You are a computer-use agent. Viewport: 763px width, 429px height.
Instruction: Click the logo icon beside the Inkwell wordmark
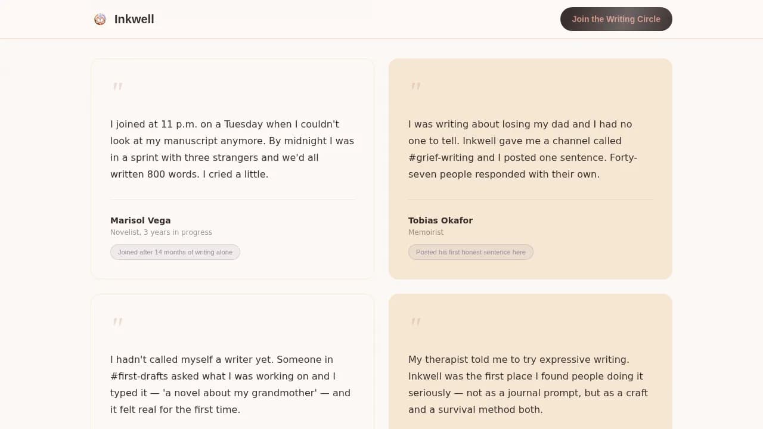[100, 19]
